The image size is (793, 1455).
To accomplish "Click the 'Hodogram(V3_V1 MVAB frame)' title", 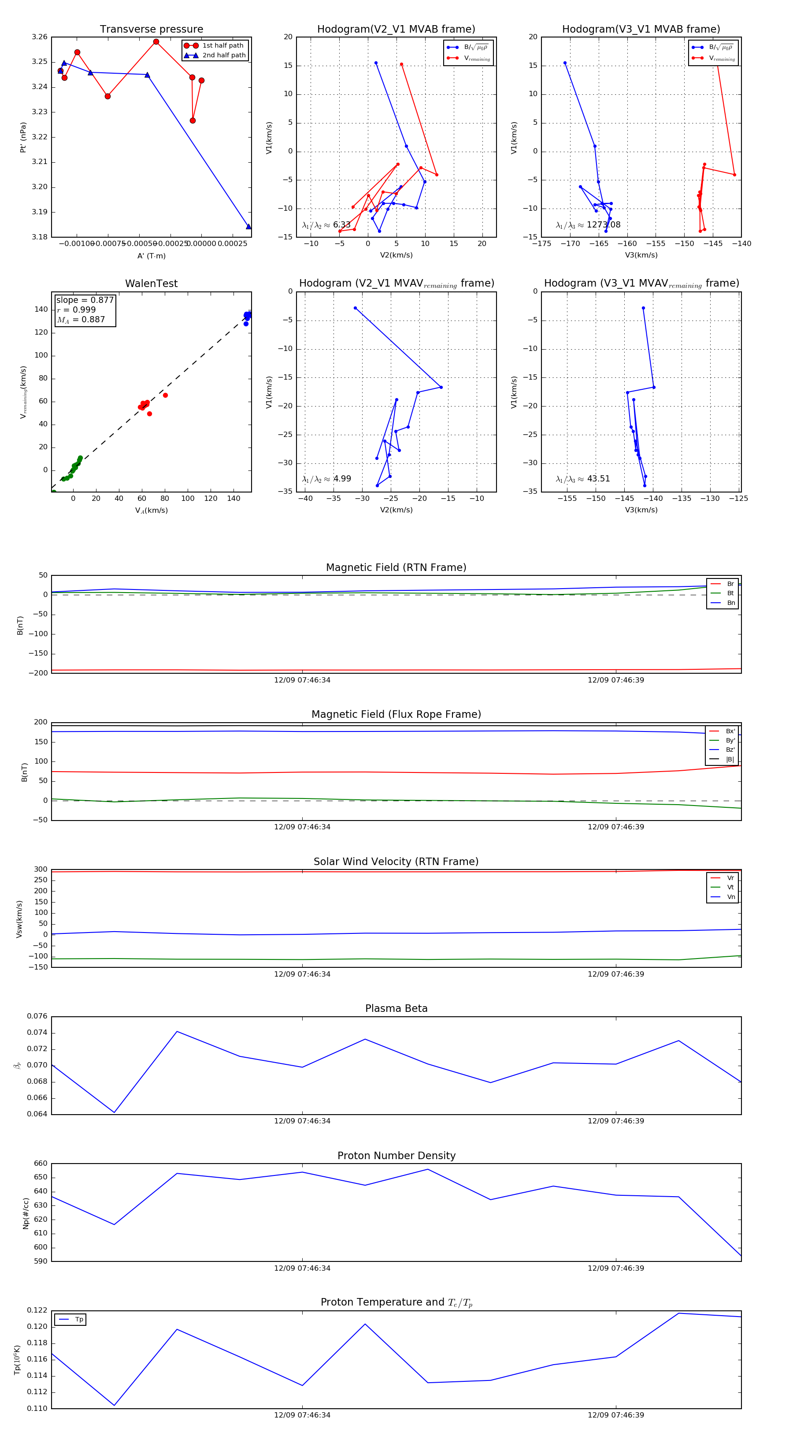I will click(x=641, y=30).
